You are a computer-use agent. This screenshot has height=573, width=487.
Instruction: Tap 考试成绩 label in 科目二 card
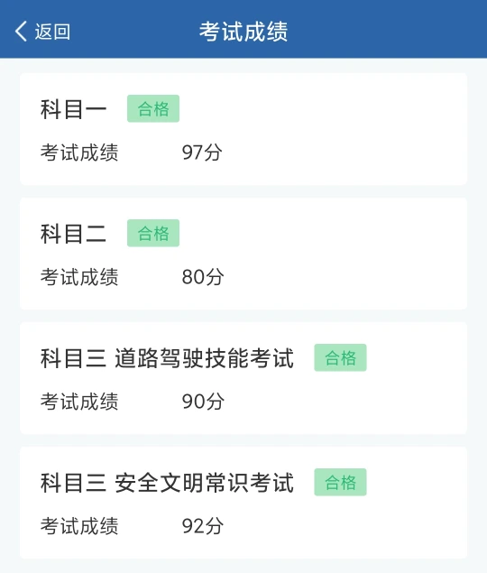click(x=79, y=277)
